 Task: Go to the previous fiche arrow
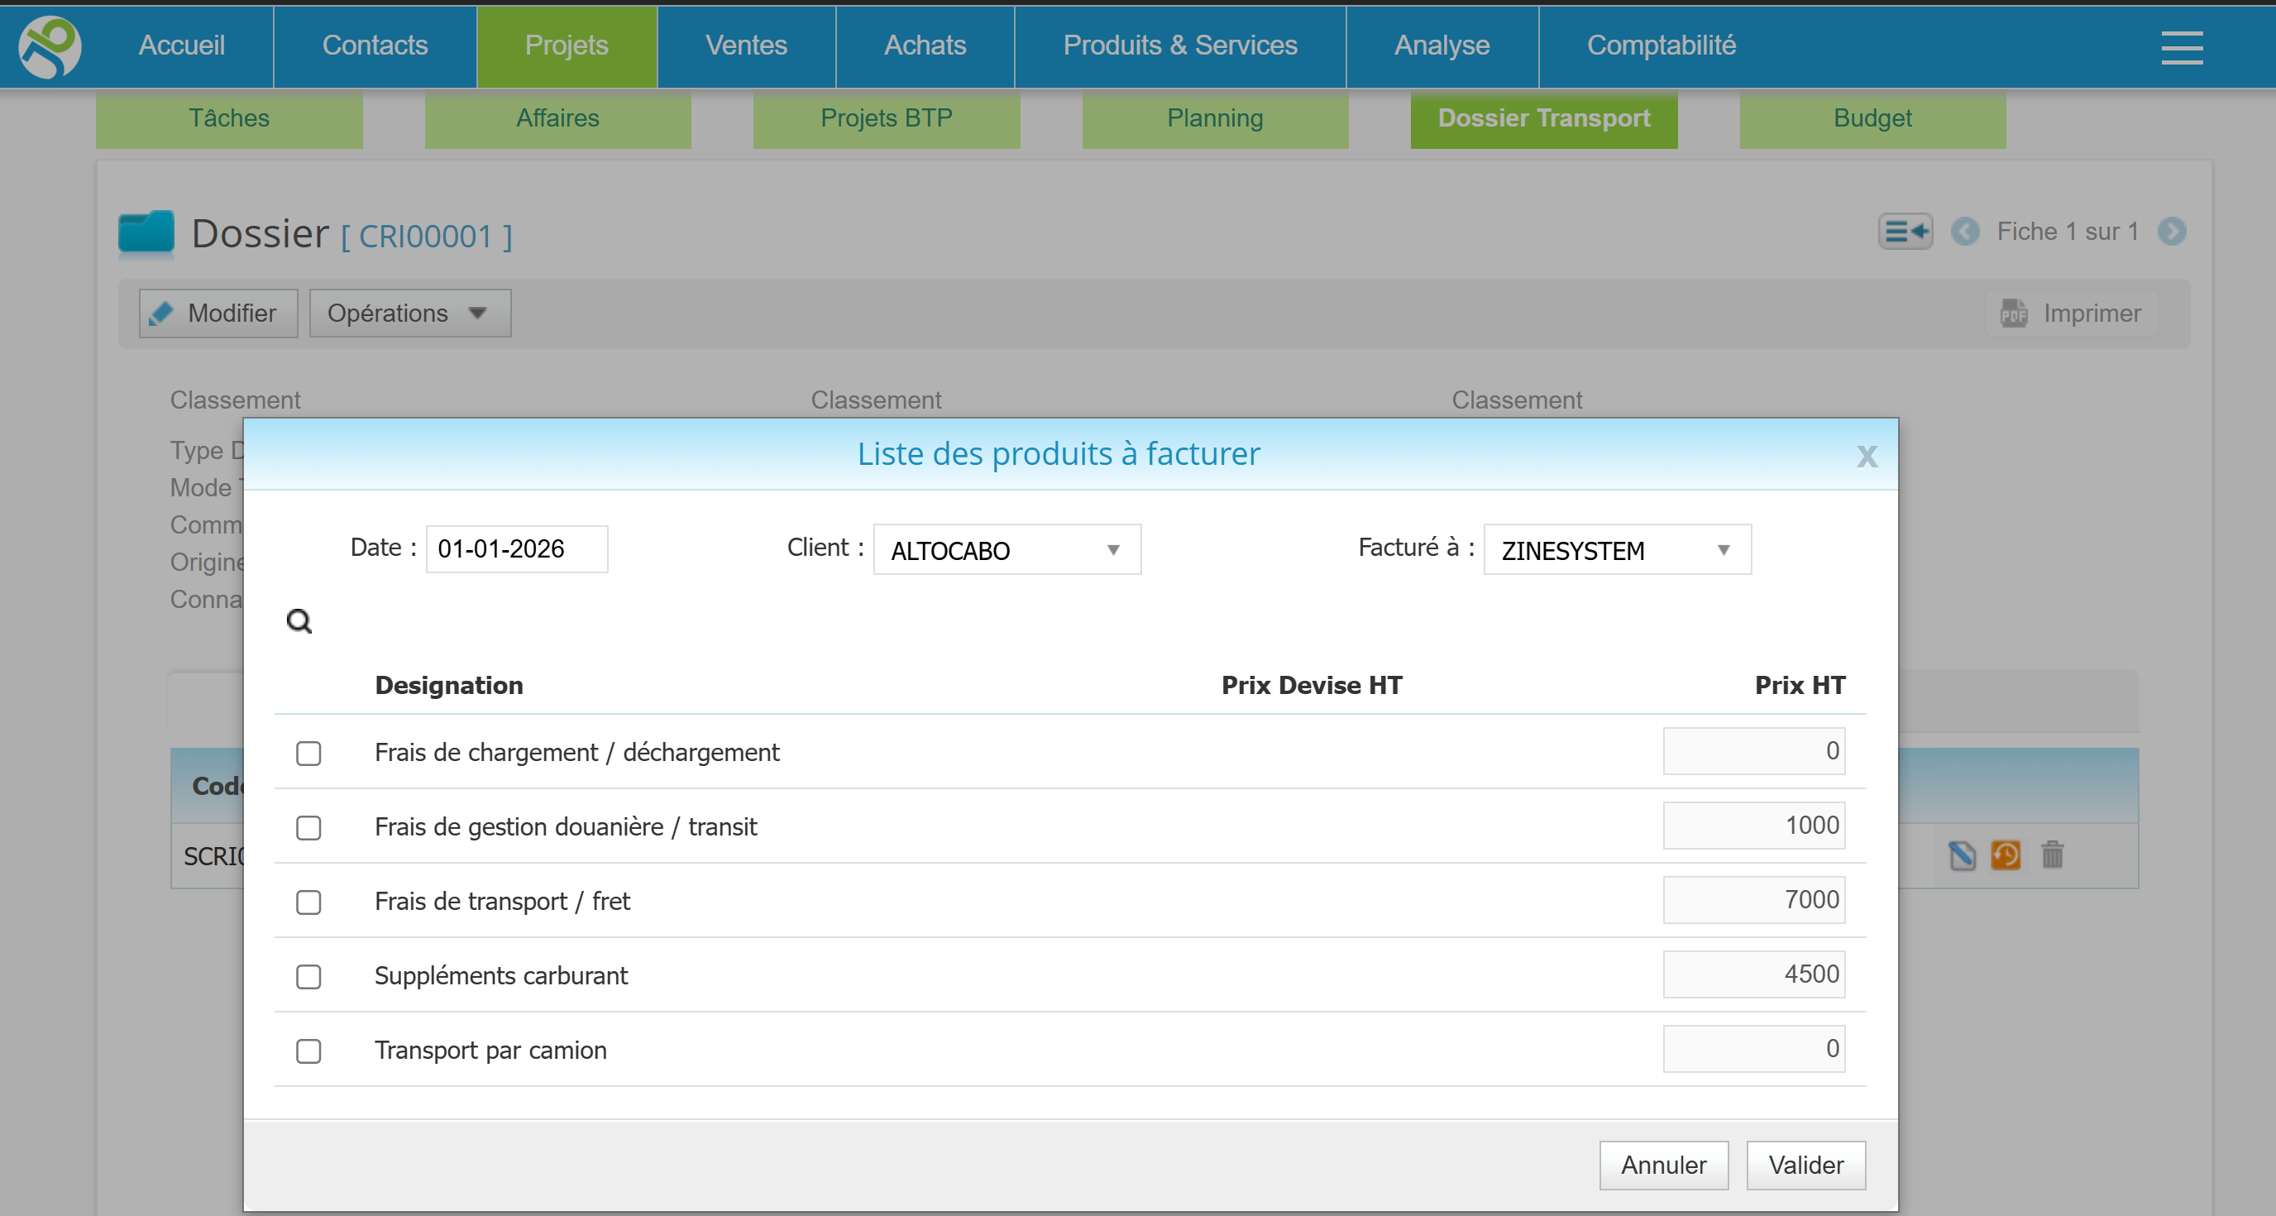click(x=1964, y=232)
